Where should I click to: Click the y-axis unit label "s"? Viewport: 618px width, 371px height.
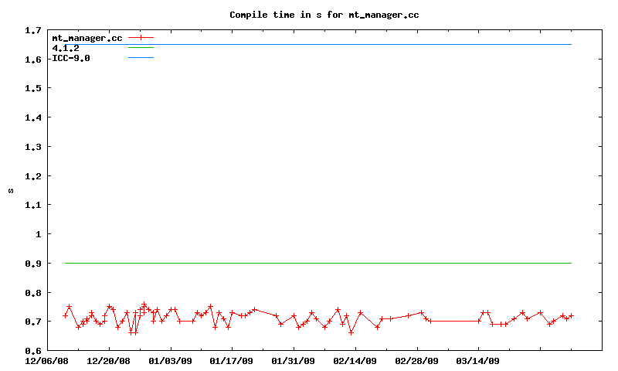[x=11, y=190]
